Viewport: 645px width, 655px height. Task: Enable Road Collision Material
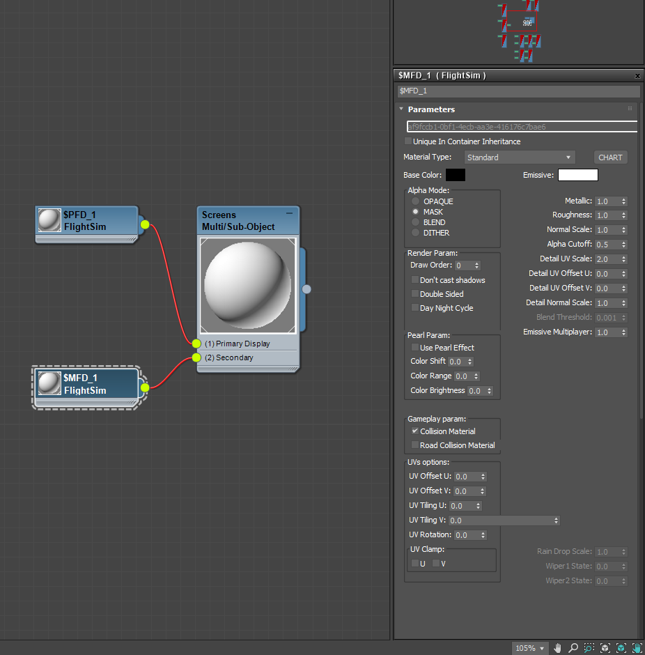point(415,445)
